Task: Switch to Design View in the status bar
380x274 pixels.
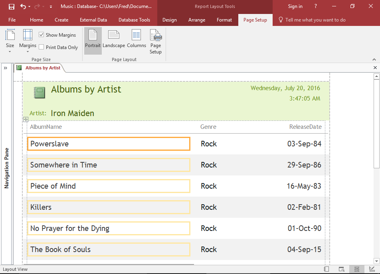Action: click(372, 269)
